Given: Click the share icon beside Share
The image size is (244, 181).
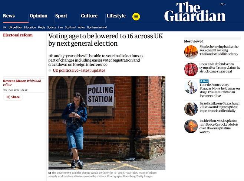Looking at the screenshot, I should pos(8,97).
